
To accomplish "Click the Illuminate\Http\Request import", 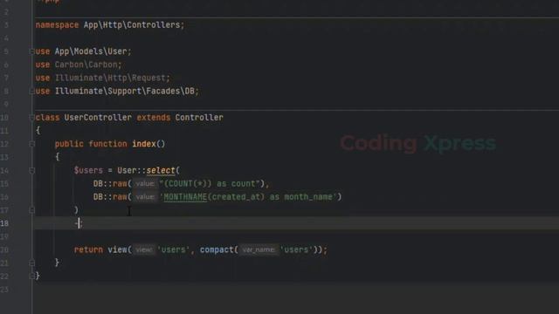I will (x=110, y=78).
